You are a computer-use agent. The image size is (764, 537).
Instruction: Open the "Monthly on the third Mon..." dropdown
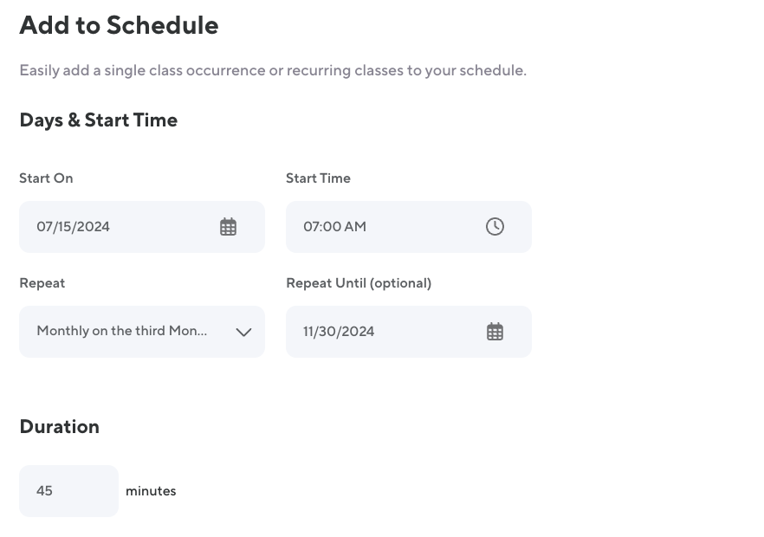click(x=122, y=331)
